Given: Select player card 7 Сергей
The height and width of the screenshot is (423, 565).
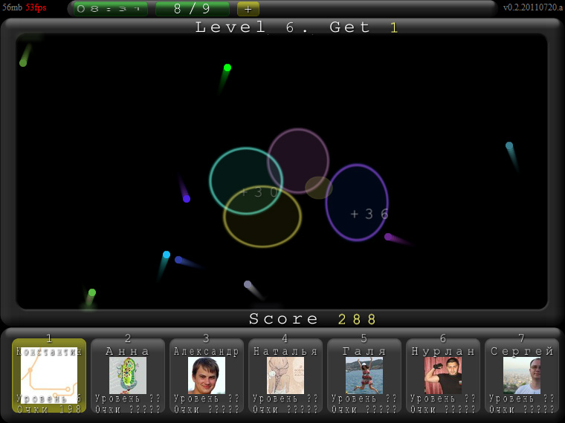Looking at the screenshot, I should pyautogui.click(x=522, y=376).
